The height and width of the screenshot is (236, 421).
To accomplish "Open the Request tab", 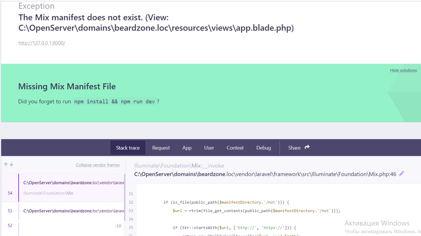I will 161,148.
